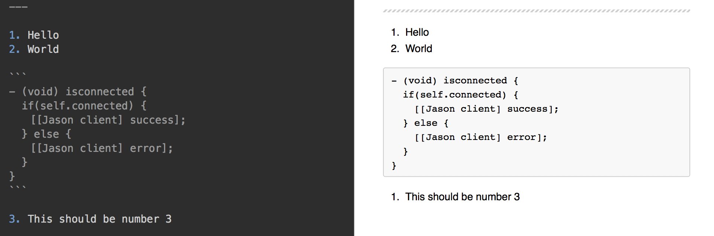The height and width of the screenshot is (236, 714).
Task: Click 'This should be number 3' in preview
Action: click(463, 197)
